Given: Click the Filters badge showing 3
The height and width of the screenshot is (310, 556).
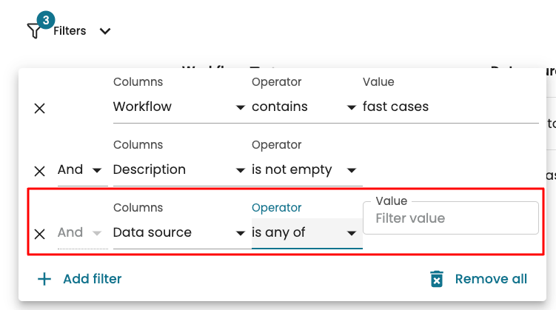Looking at the screenshot, I should (x=45, y=21).
